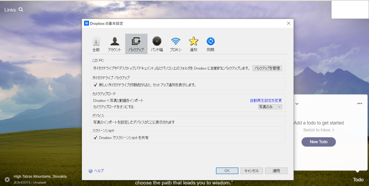Open the 通知 notifications tab
The image size is (369, 186).
[194, 44]
